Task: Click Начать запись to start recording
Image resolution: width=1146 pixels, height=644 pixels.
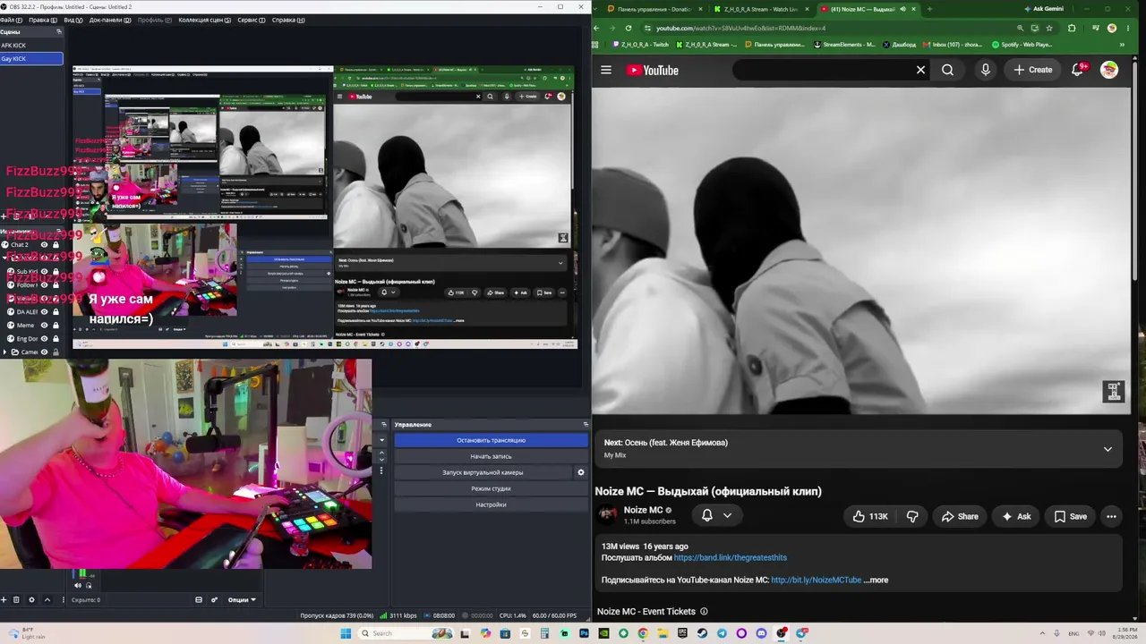Action: click(491, 456)
